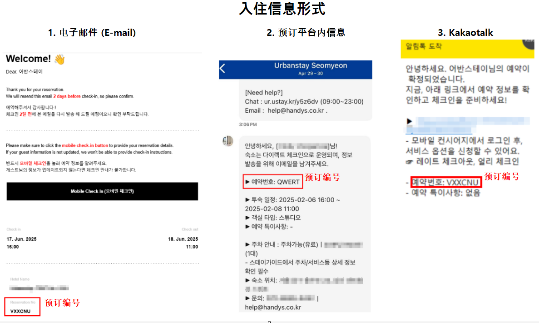Click the 투숙 일정 stay schedule line
Screen dimensions: 539x323
click(x=292, y=204)
